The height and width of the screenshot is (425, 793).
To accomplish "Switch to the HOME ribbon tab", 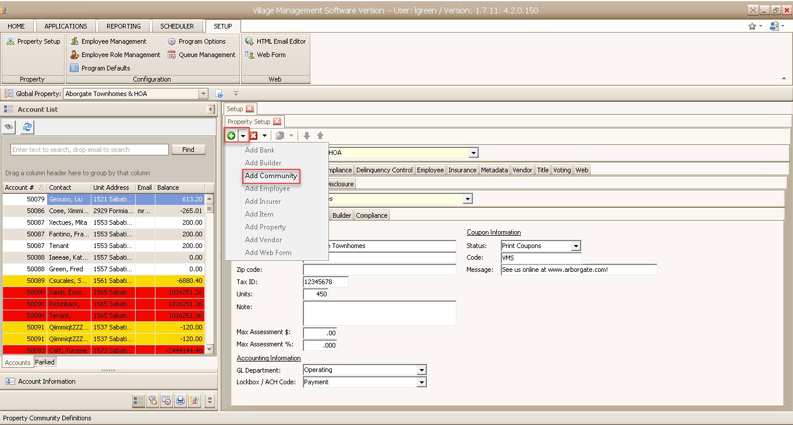I will click(16, 26).
